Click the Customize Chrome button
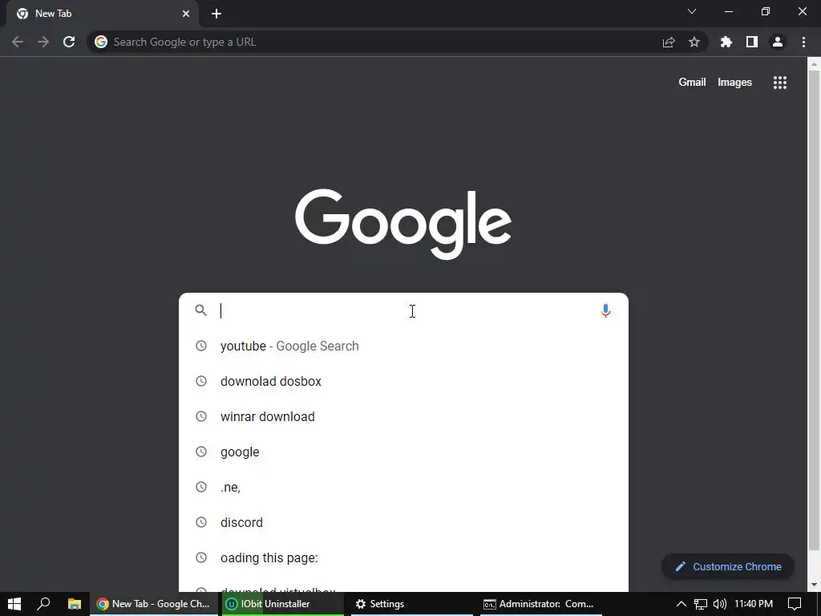821x616 pixels. click(728, 566)
